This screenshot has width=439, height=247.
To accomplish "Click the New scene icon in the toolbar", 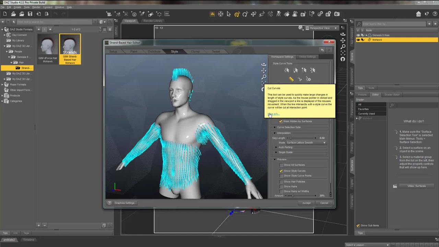I will click(x=5, y=14).
